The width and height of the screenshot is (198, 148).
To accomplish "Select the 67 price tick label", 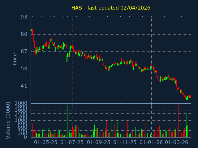I will pos(24,51).
